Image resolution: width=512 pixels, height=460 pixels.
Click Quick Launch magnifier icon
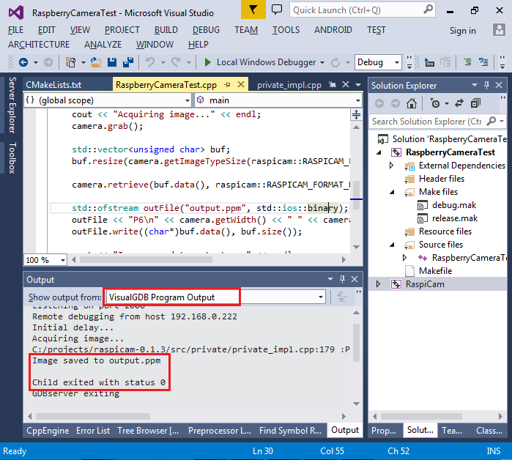428,10
